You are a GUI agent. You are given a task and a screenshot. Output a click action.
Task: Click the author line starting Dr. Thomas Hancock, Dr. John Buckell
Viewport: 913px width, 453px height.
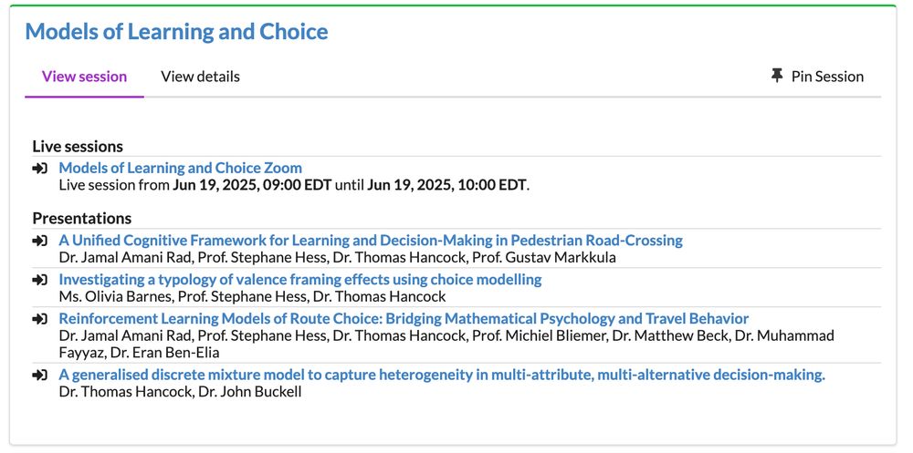pyautogui.click(x=181, y=392)
